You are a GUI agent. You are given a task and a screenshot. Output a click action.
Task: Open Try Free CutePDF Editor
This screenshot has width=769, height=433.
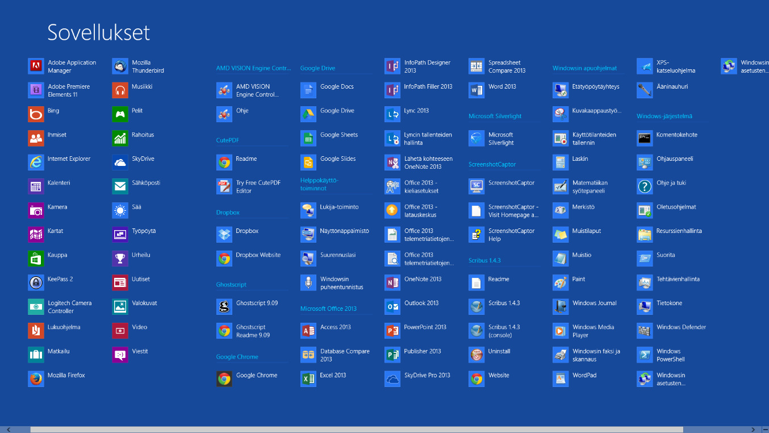pos(249,186)
